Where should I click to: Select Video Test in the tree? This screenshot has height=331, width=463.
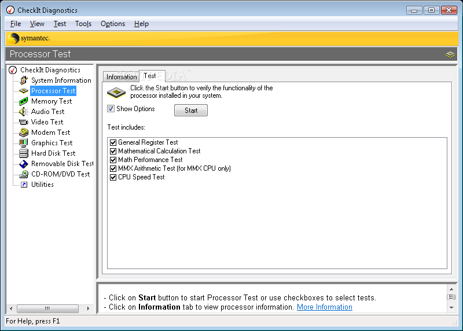47,122
